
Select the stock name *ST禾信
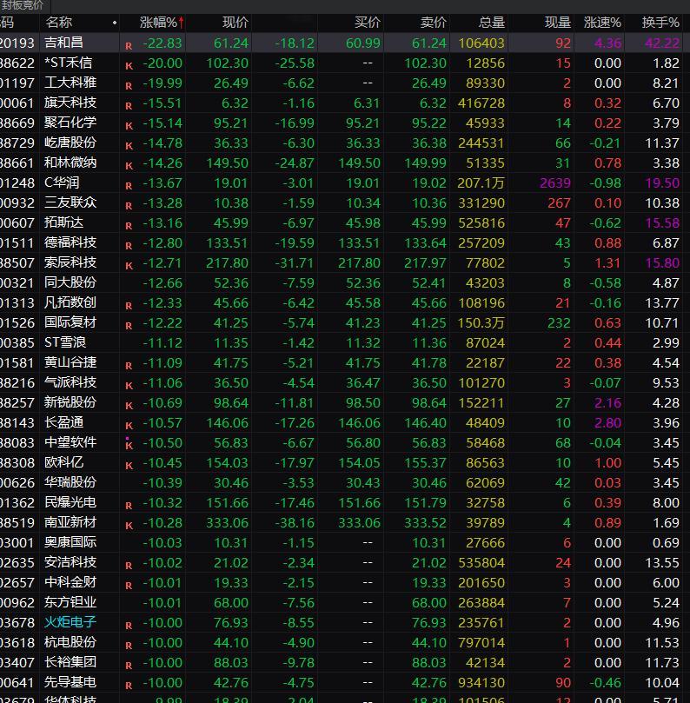coord(68,63)
